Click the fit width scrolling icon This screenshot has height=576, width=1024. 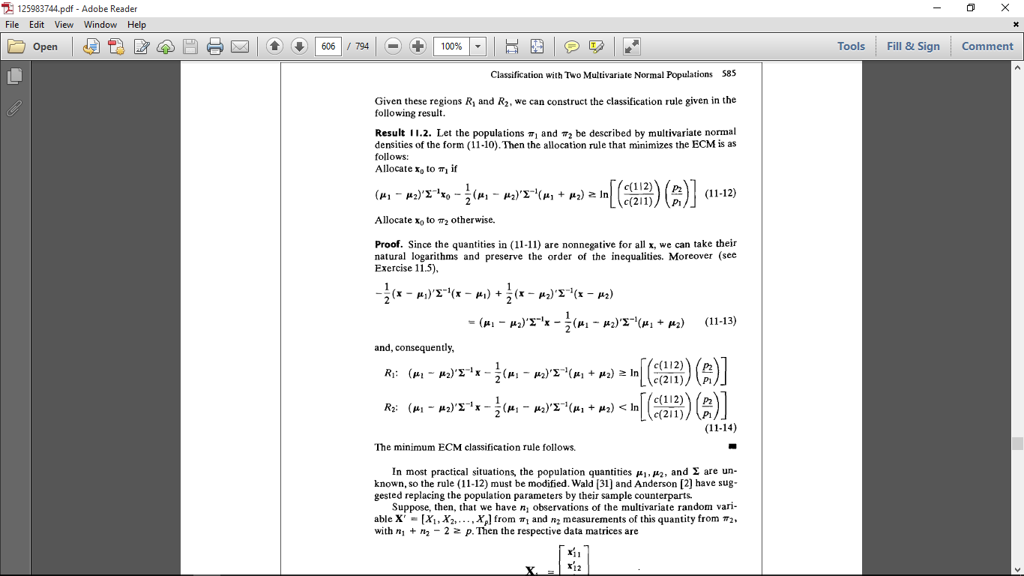(x=512, y=46)
